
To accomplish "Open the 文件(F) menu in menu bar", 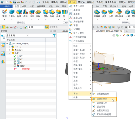I will 46,2.
